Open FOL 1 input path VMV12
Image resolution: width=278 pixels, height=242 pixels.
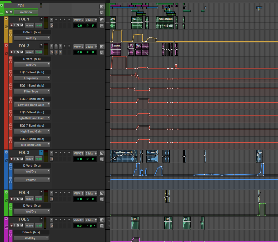[78, 20]
